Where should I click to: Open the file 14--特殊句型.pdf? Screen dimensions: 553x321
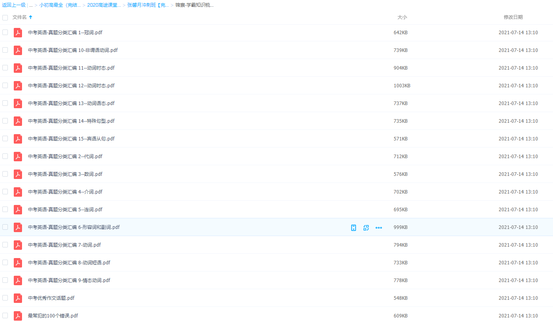pyautogui.click(x=71, y=121)
